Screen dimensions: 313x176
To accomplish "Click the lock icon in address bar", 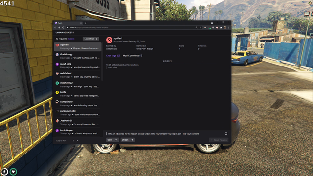I will click(68, 28).
